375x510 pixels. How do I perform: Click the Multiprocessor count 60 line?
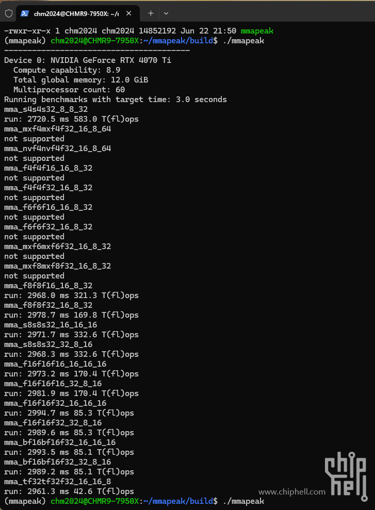(x=69, y=90)
